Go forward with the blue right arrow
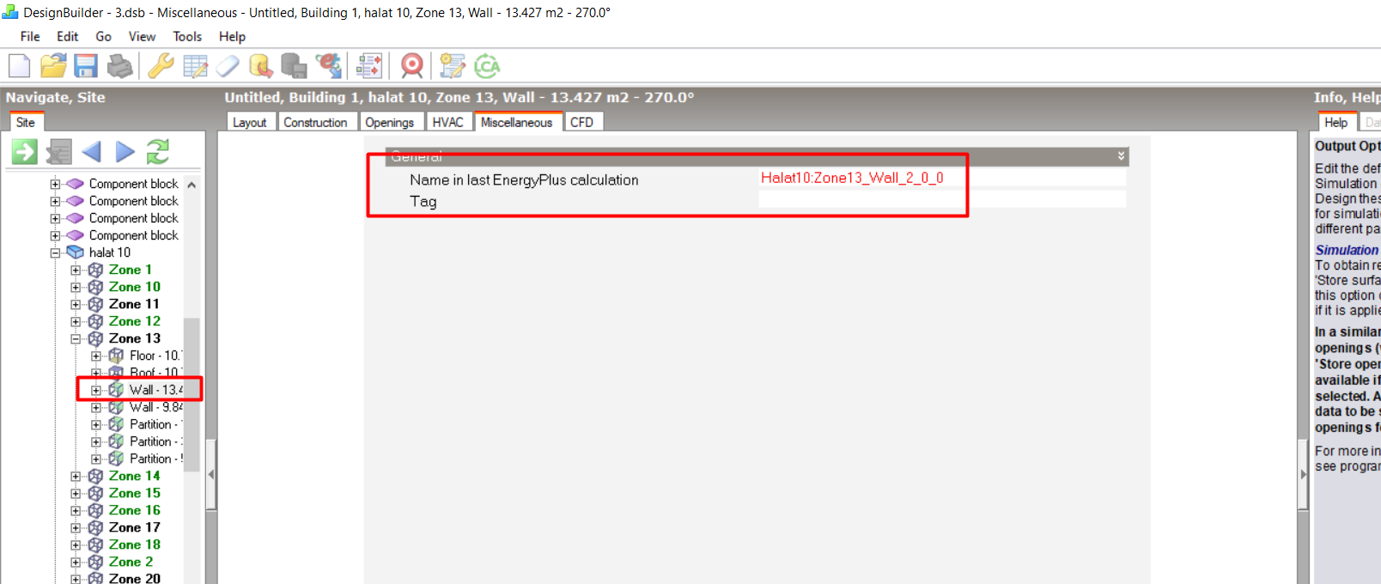 [125, 152]
